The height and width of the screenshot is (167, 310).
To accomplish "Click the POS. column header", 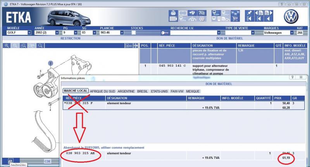I will pos(145,45).
